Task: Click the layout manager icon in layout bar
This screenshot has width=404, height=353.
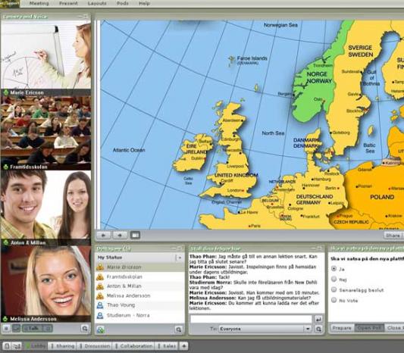Action: pos(17,345)
